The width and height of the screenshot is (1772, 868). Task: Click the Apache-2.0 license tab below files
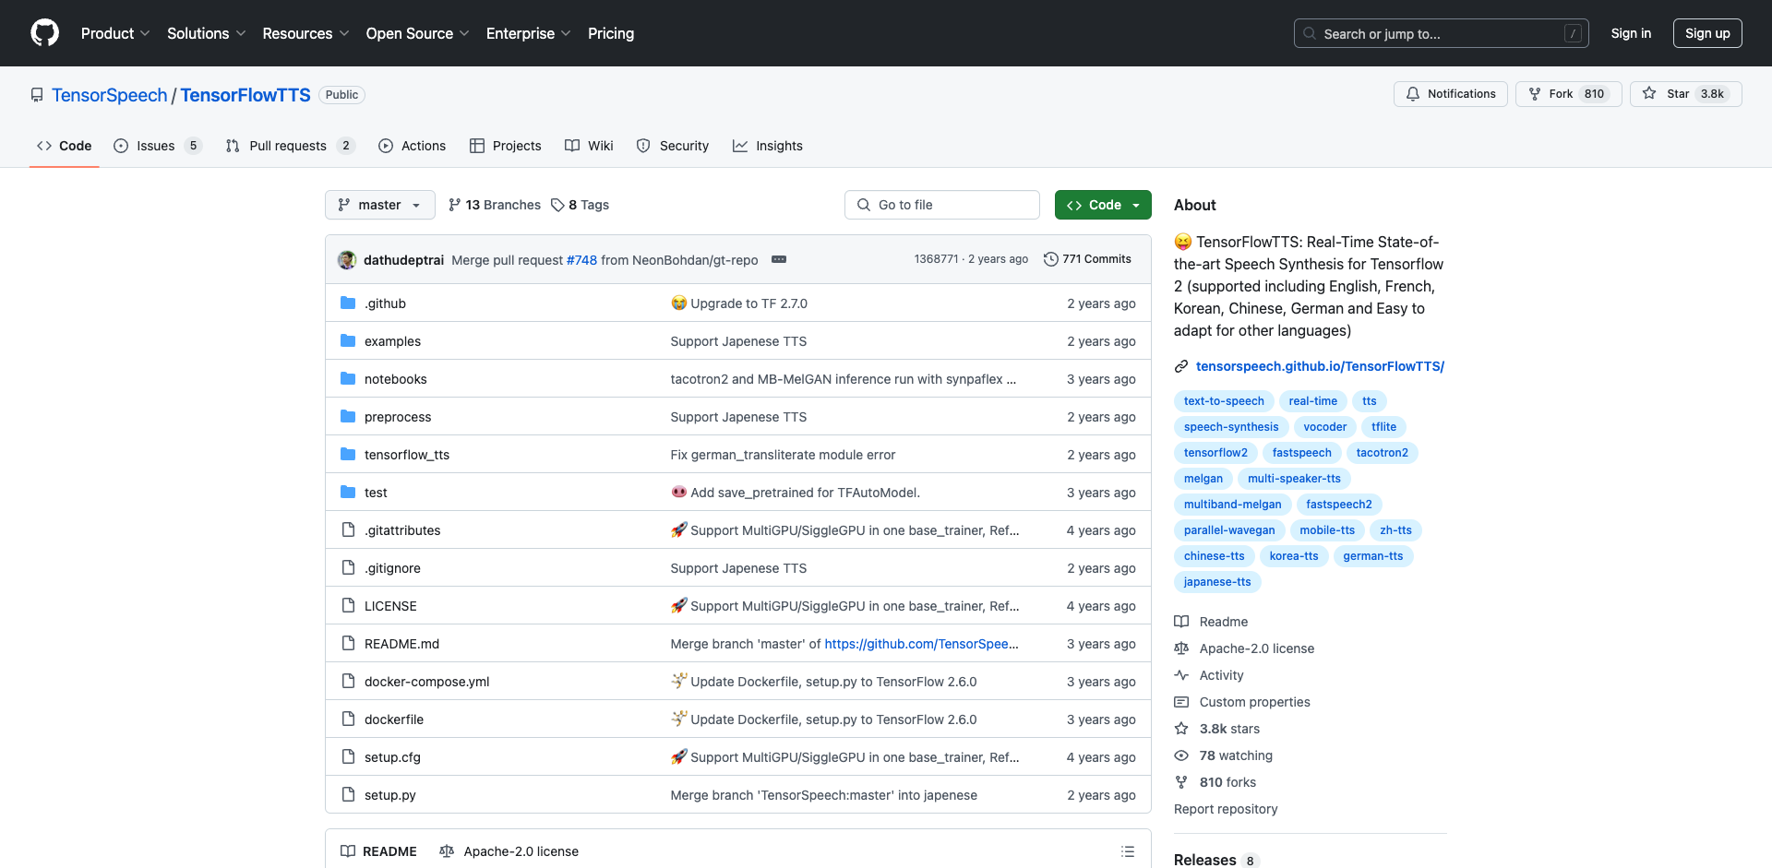[x=509, y=851]
